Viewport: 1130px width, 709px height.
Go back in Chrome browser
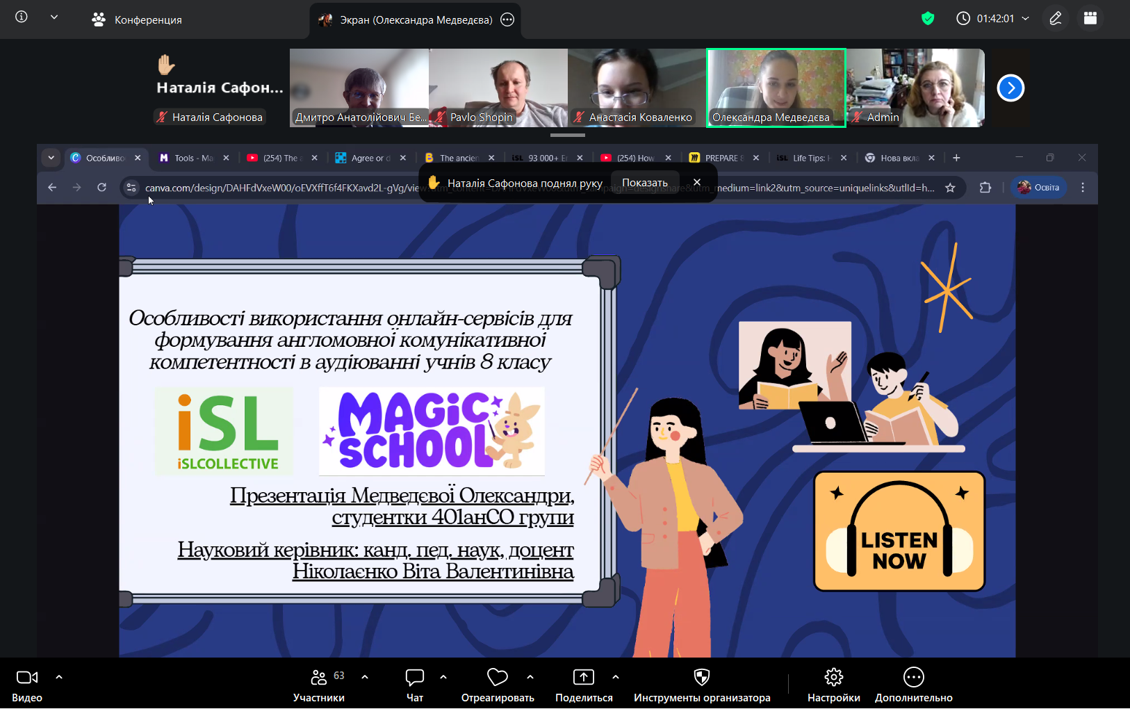pos(52,187)
